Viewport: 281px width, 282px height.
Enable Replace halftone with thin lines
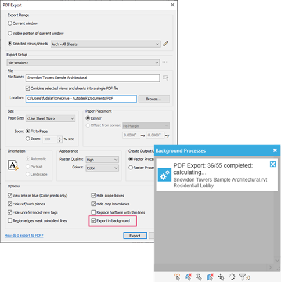click(93, 212)
